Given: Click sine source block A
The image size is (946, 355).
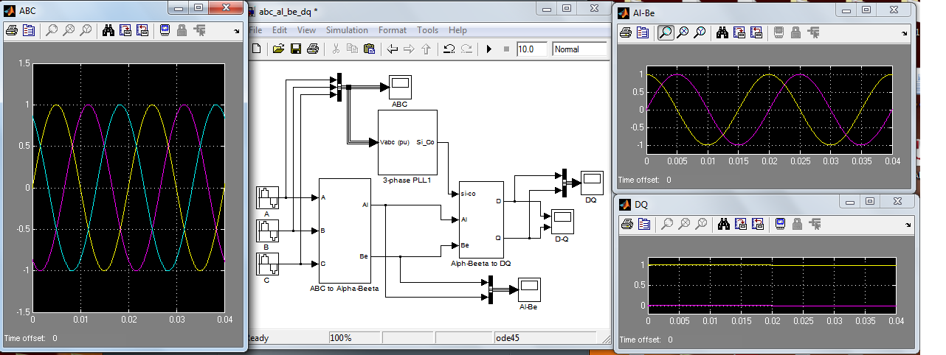Looking at the screenshot, I should coord(267,197).
